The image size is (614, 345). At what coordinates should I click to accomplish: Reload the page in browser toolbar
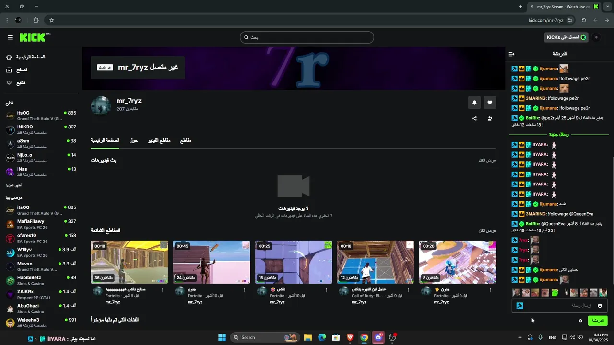coord(584,20)
